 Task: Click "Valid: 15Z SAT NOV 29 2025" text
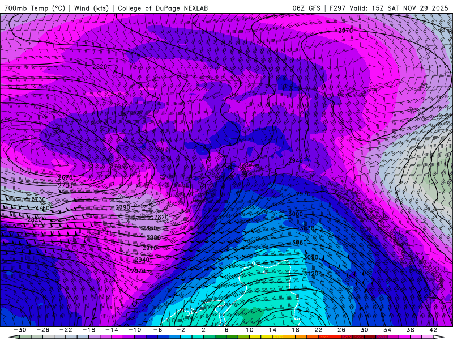click(399, 8)
